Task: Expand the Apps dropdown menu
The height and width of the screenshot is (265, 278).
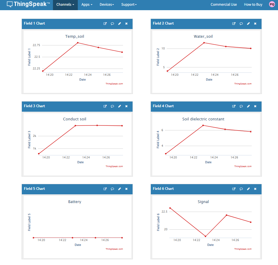Action: click(x=87, y=4)
